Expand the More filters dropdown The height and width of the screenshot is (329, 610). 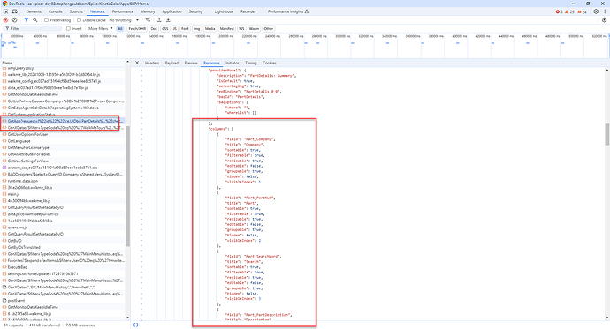[x=101, y=29]
